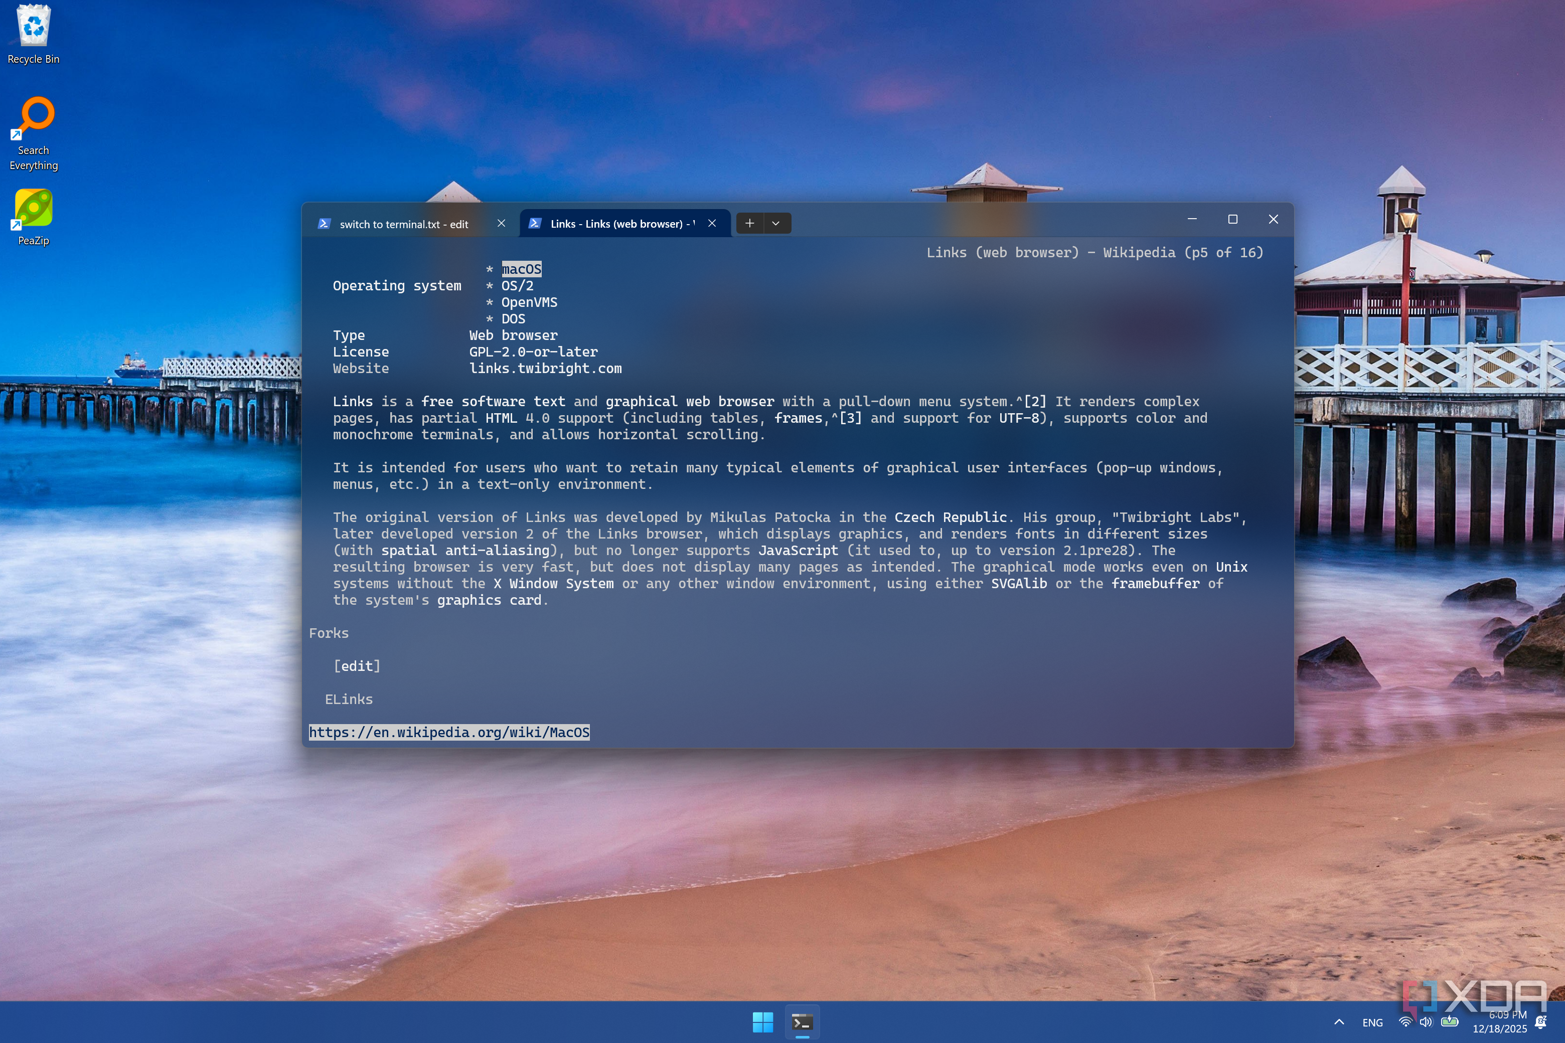Add a new terminal tab with plus button

coord(749,224)
